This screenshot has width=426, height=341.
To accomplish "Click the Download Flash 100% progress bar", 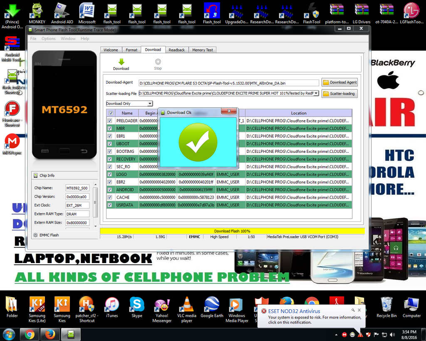I will click(x=232, y=231).
